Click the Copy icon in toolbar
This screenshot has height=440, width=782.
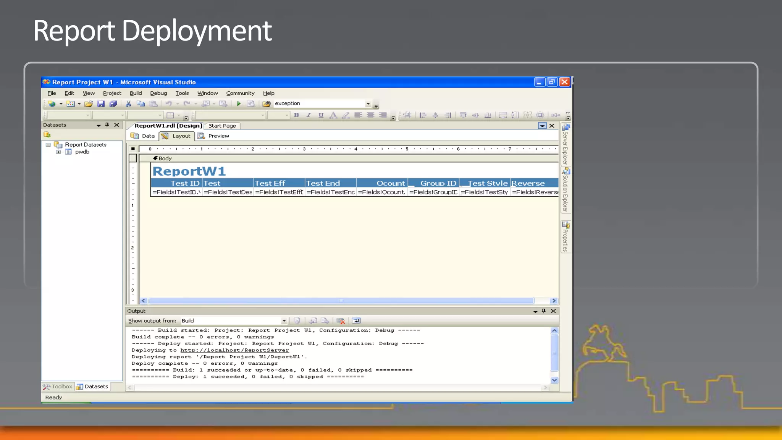tap(141, 104)
